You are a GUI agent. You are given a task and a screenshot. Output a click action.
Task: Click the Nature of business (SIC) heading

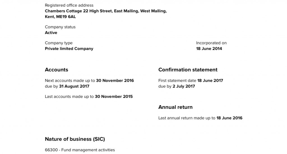click(x=75, y=139)
